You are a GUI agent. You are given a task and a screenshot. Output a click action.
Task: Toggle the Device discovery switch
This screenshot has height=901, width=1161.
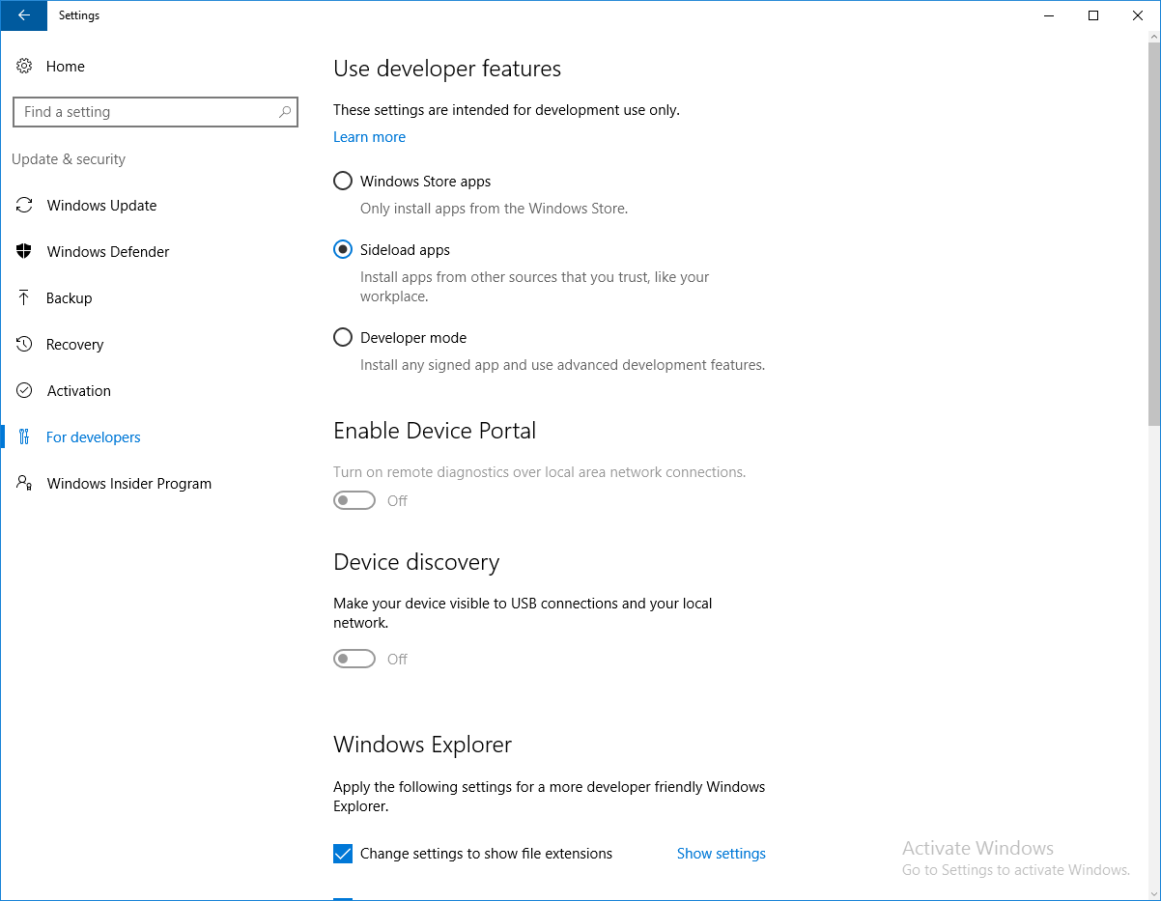(x=354, y=659)
